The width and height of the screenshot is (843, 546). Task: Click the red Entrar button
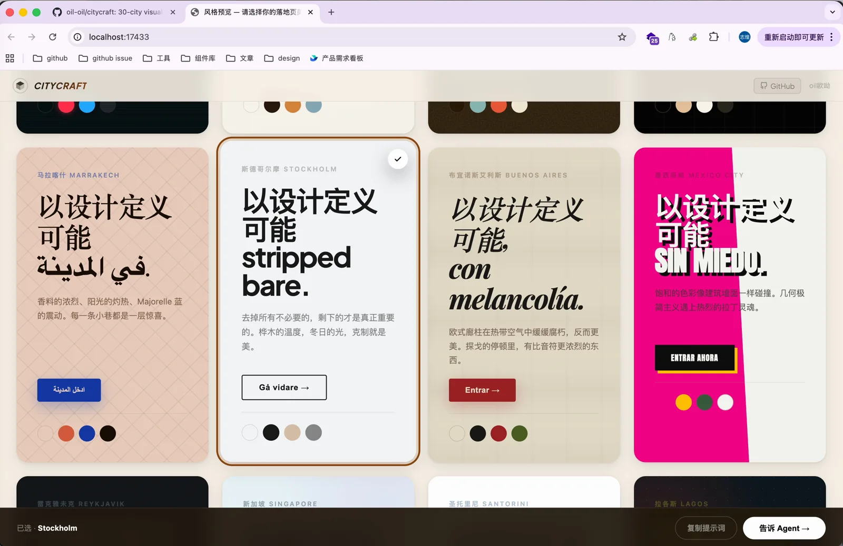tap(482, 390)
